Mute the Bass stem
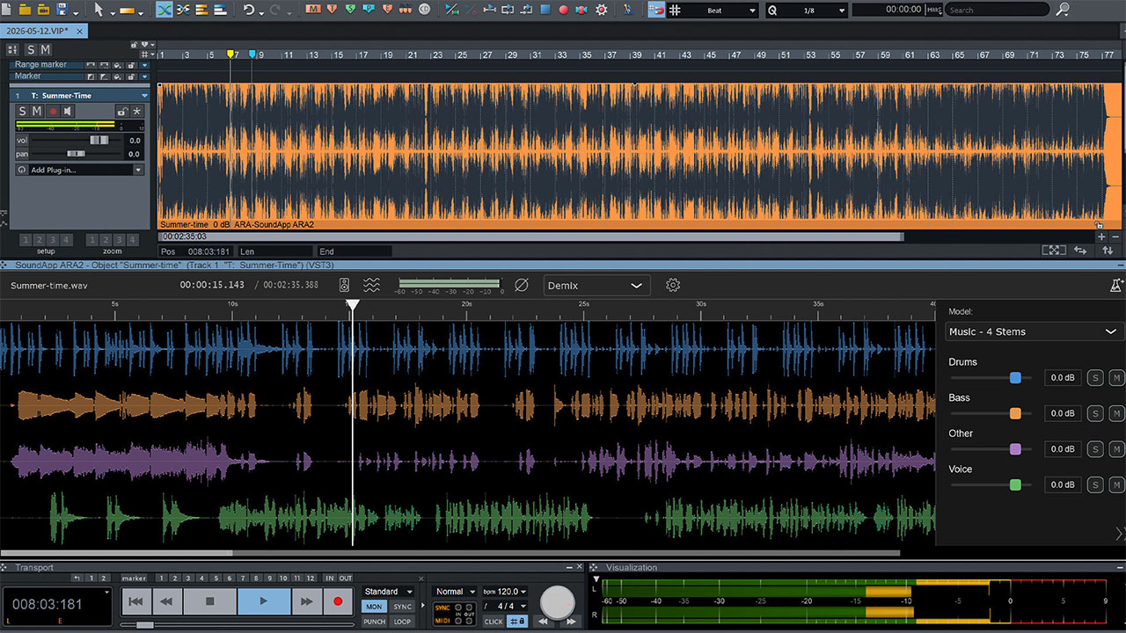The image size is (1126, 633). pyautogui.click(x=1116, y=413)
